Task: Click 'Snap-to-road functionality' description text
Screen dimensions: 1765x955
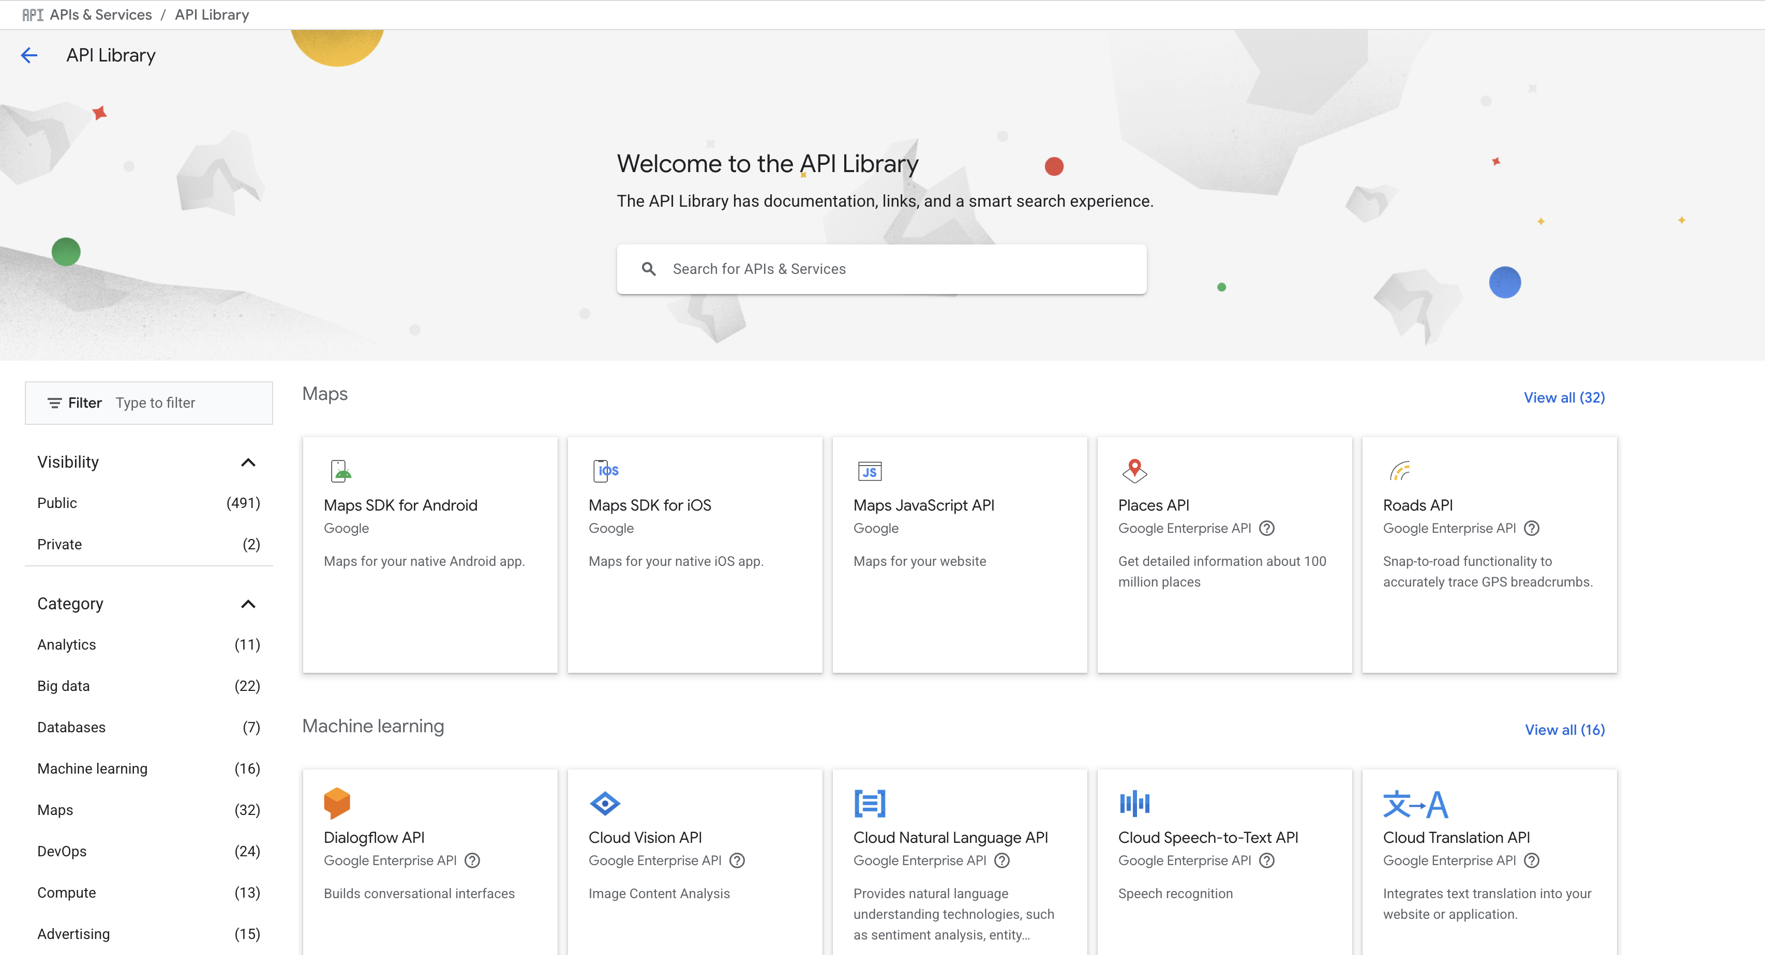Action: [1488, 572]
